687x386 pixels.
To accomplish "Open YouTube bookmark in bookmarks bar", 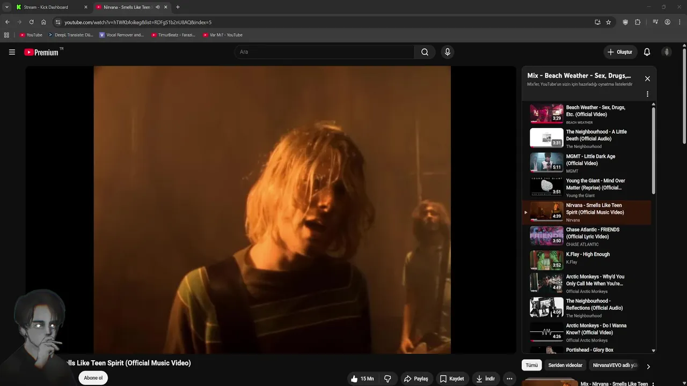I will (x=31, y=35).
